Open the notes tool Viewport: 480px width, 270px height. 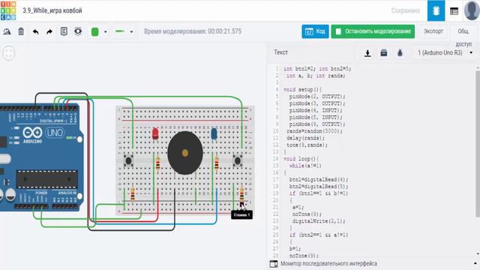click(64, 31)
